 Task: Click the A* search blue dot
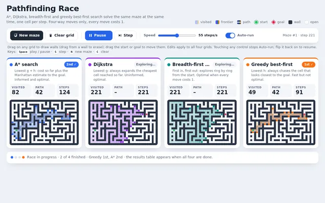coord(11,64)
